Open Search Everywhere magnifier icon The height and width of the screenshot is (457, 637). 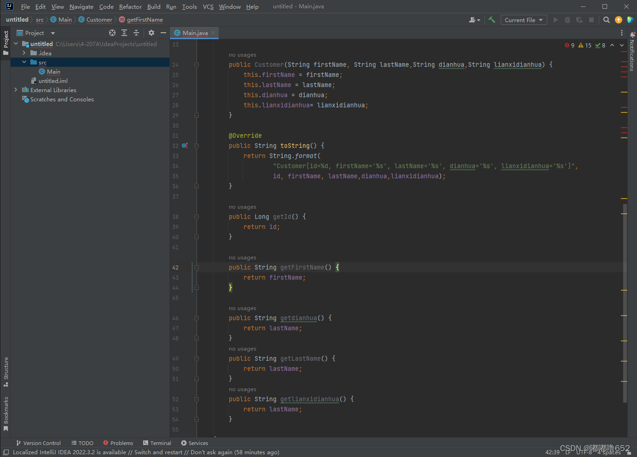pos(607,20)
